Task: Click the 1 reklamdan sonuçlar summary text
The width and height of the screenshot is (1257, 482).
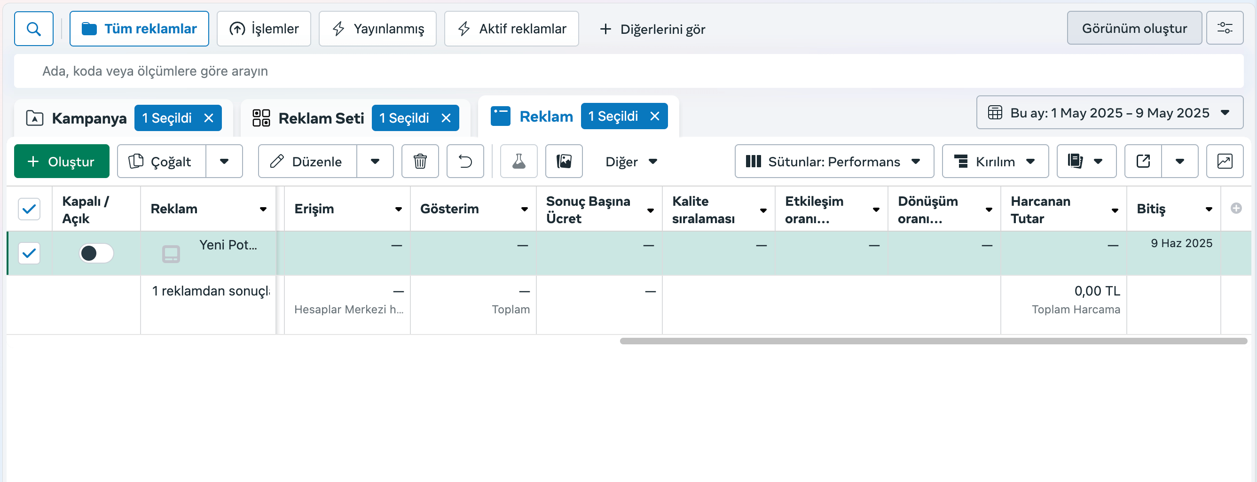Action: [211, 291]
